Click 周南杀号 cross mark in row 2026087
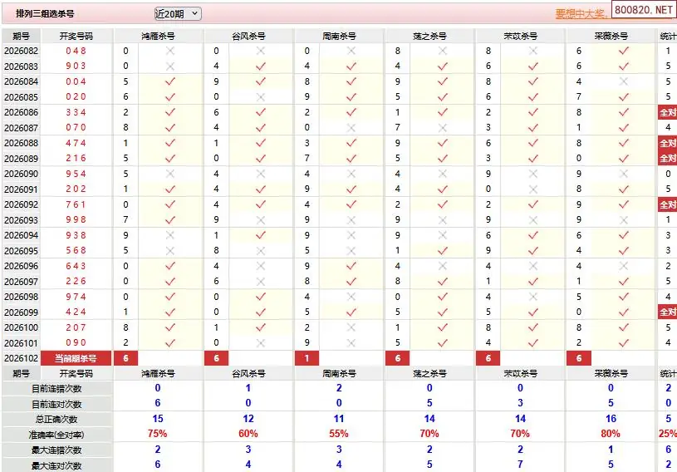The image size is (677, 472). point(351,127)
